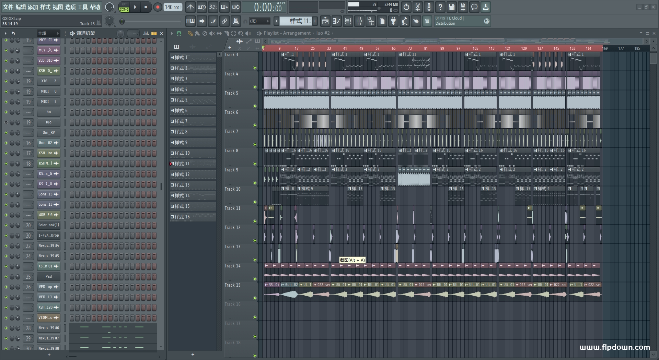
Task: Open the Piano roll view icon
Action: pos(337,21)
